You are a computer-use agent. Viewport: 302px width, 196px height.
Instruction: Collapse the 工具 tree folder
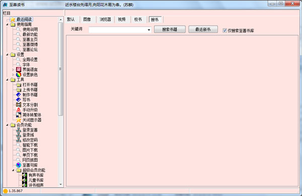tap(7, 80)
